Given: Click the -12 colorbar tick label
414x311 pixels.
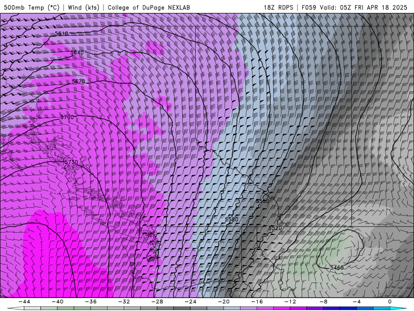Looking at the screenshot, I should tap(290, 302).
